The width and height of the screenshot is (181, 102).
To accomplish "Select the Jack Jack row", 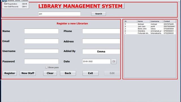I will tap(150, 26).
